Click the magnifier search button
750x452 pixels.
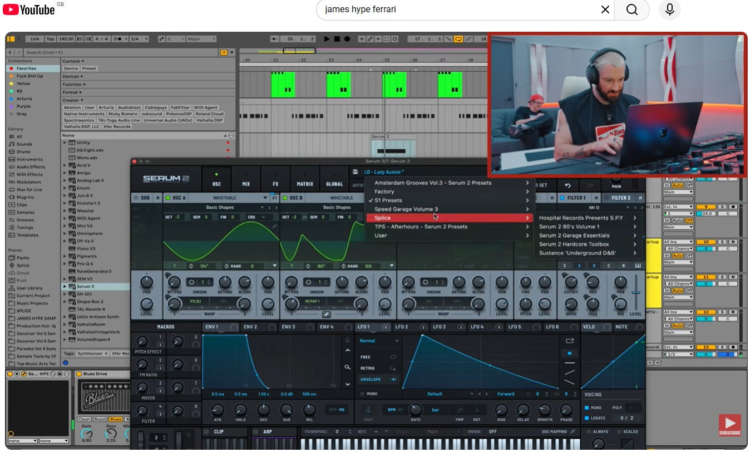tap(632, 9)
